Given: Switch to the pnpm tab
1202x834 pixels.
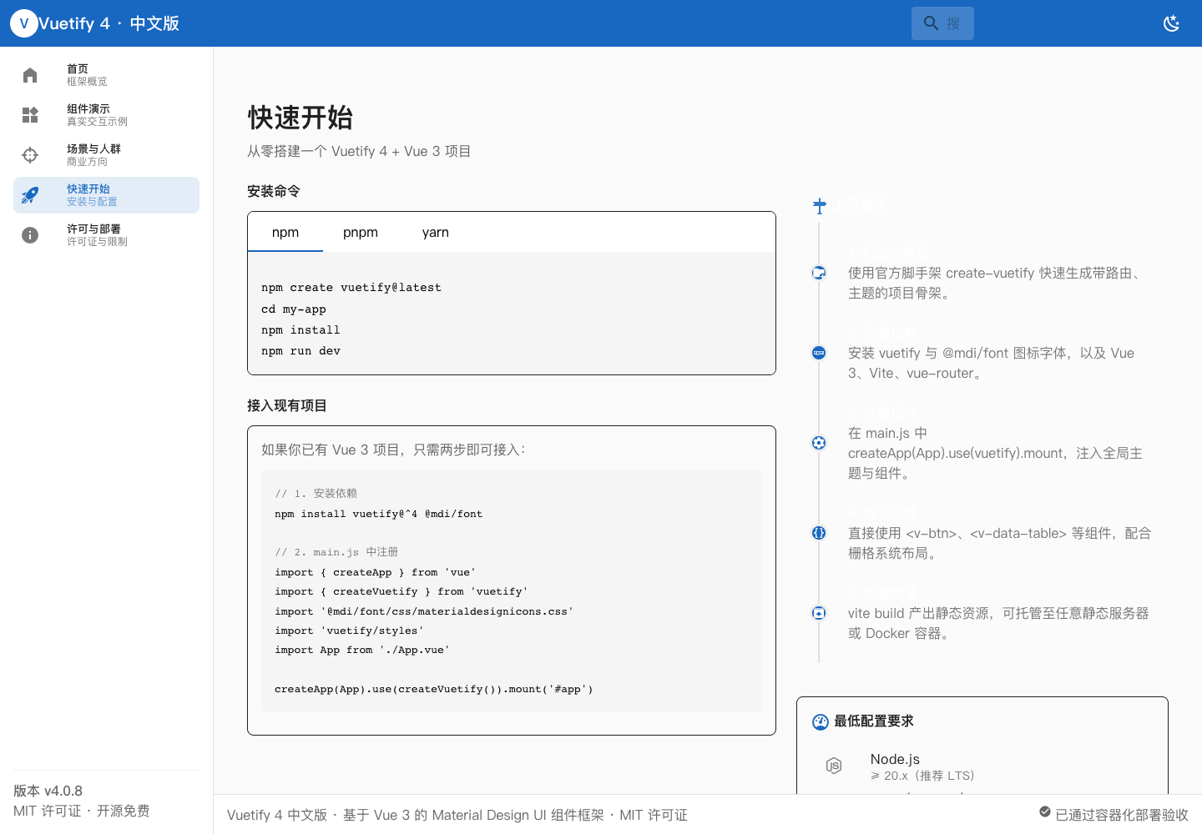Looking at the screenshot, I should coord(361,232).
